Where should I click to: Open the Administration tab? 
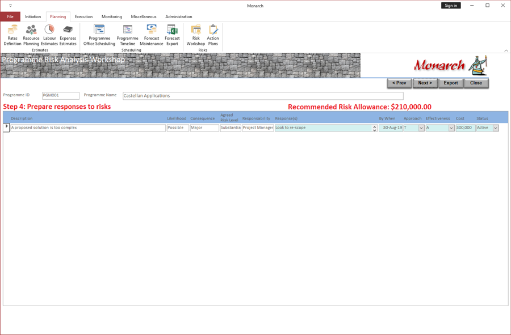point(179,16)
